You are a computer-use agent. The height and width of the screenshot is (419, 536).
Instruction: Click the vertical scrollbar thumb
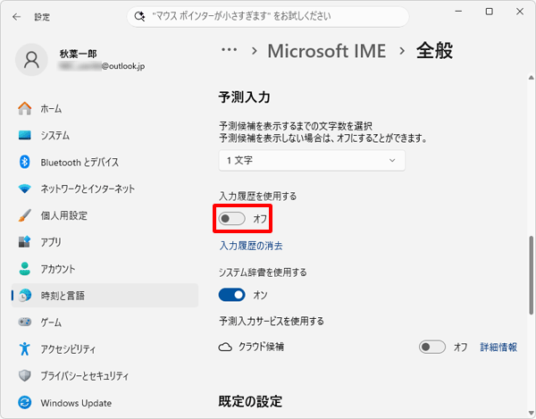pyautogui.click(x=531, y=275)
